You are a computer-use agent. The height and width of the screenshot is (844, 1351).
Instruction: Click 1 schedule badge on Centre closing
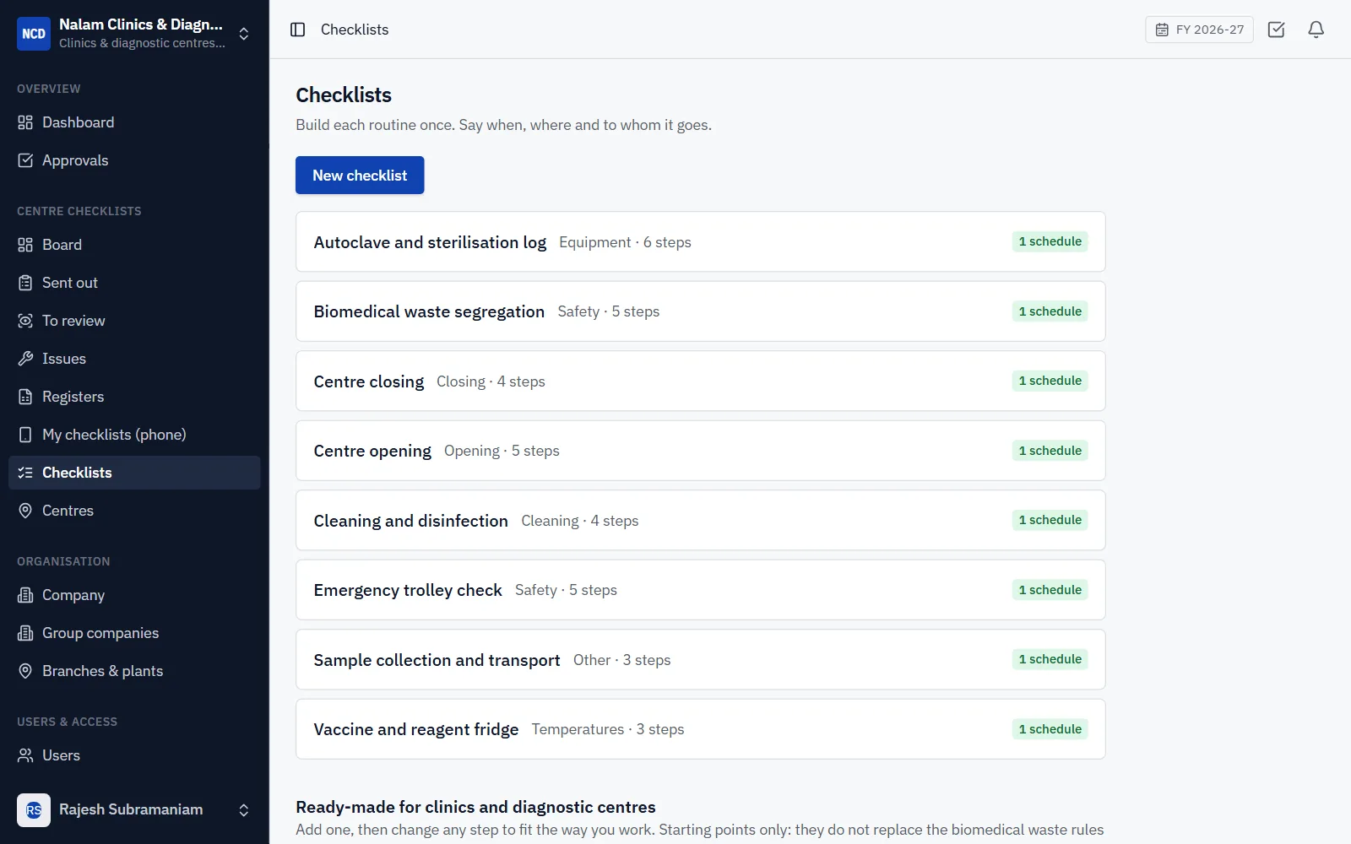point(1050,381)
